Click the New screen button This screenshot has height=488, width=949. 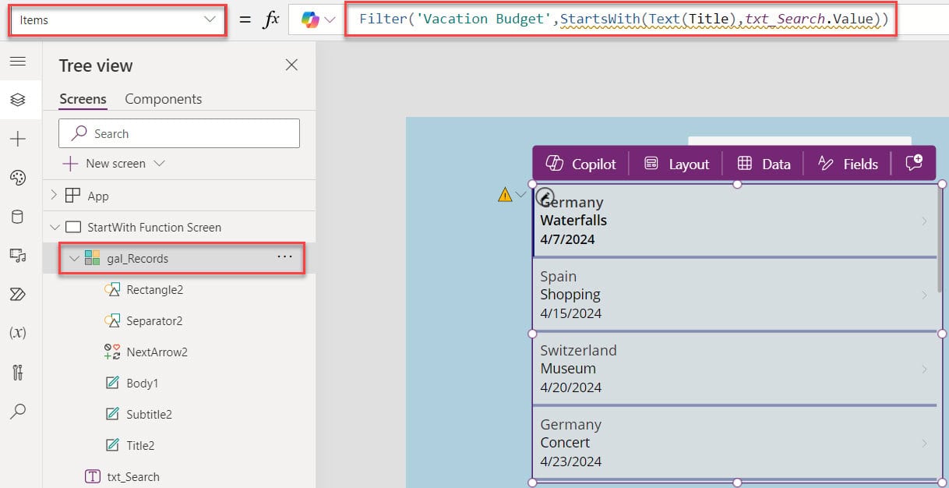pyautogui.click(x=115, y=164)
